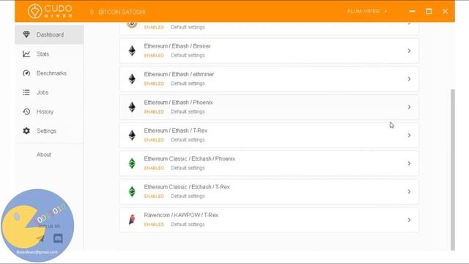Viewport: 469px width, 264px height.
Task: Click the vertical scrollbar thumb
Action: tap(453, 169)
